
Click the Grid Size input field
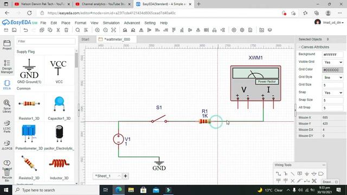point(332,85)
